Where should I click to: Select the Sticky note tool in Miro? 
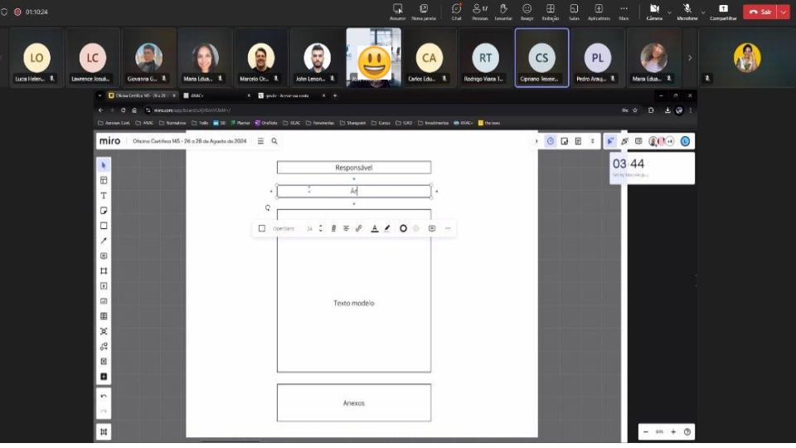click(x=104, y=211)
